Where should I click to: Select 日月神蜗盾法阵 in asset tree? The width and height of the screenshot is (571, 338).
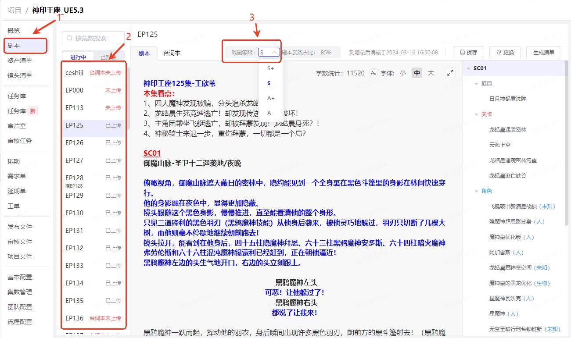508,99
